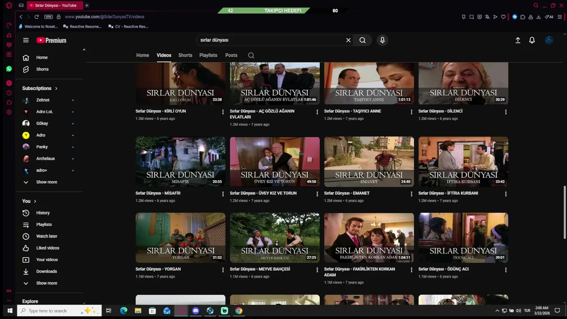Image resolution: width=567 pixels, height=319 pixels.
Task: Select the Videos tab
Action: (x=164, y=55)
